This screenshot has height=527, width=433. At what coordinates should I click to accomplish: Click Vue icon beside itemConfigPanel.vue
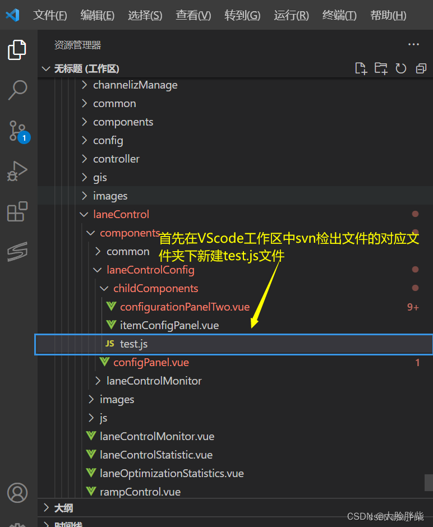(x=111, y=325)
